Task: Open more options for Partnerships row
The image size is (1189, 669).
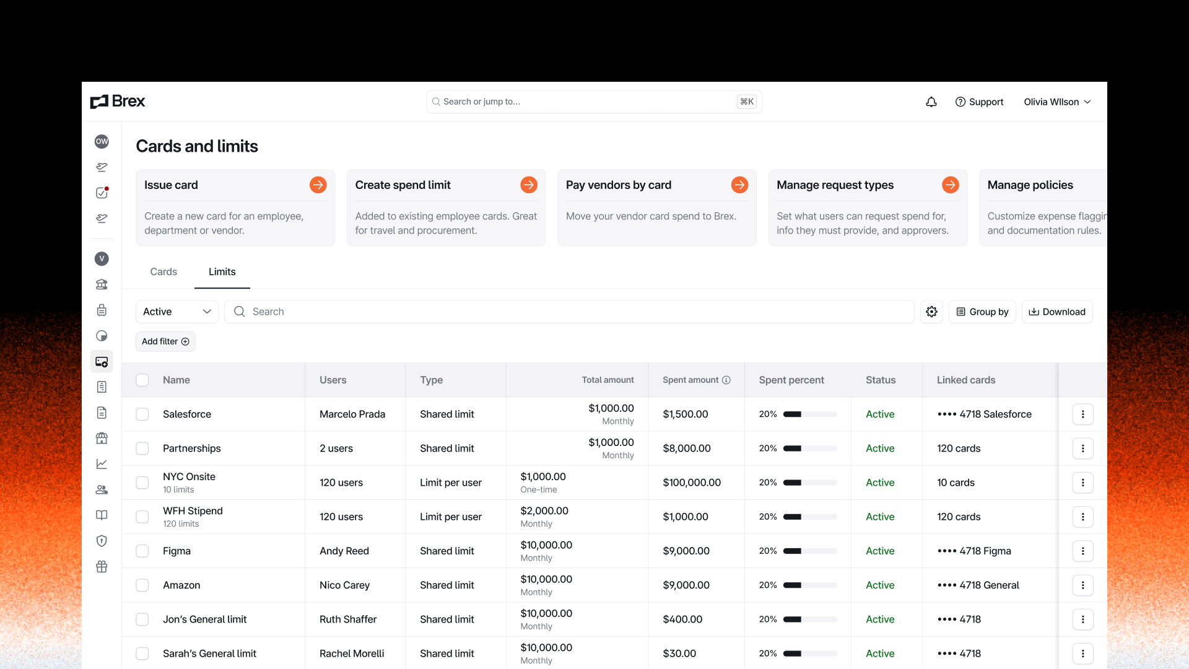Action: pos(1082,448)
